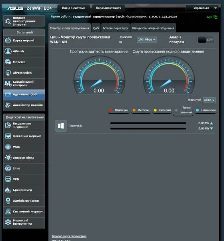Click the Карта мережі globe icon
The height and width of the screenshot is (241, 224).
coord(8,41)
